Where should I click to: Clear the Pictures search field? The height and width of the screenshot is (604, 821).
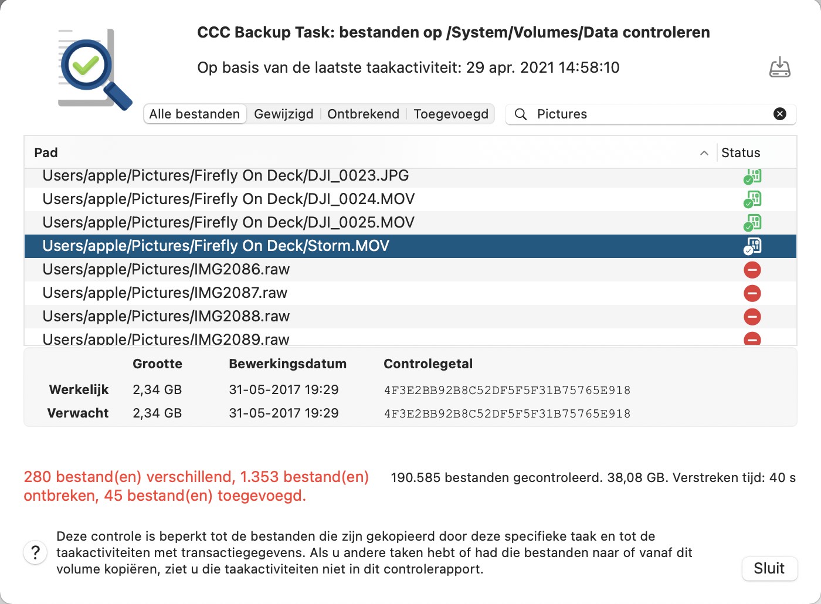pyautogui.click(x=779, y=114)
